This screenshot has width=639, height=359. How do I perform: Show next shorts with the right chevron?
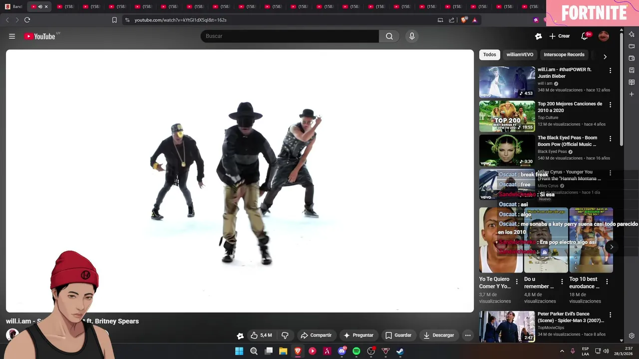612,247
